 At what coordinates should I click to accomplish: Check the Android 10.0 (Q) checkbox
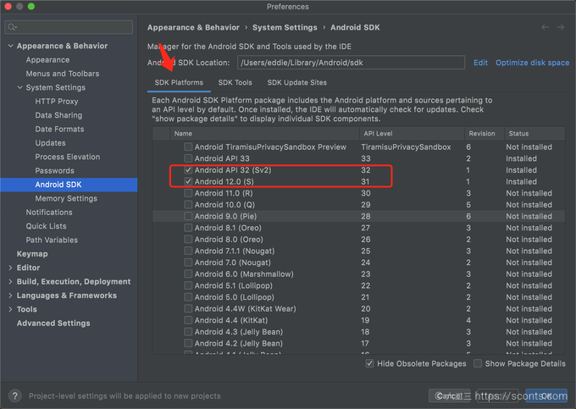188,205
